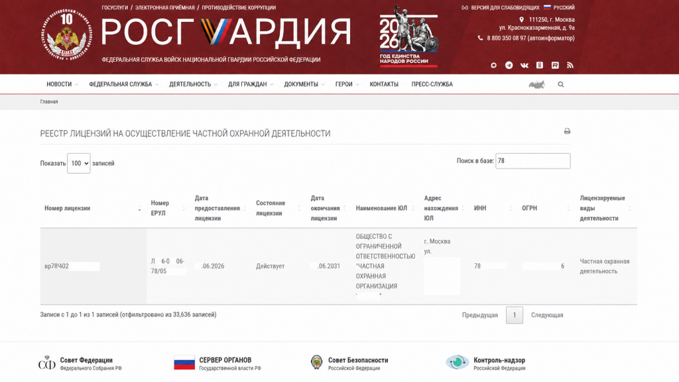This screenshot has height=382, width=679.
Task: Open the Контакты menu item
Action: coord(384,84)
